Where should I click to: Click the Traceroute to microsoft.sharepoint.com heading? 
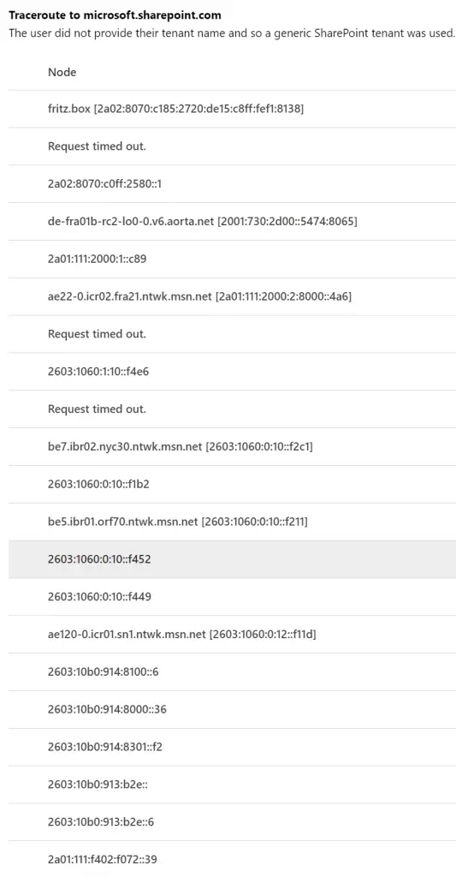pos(115,15)
